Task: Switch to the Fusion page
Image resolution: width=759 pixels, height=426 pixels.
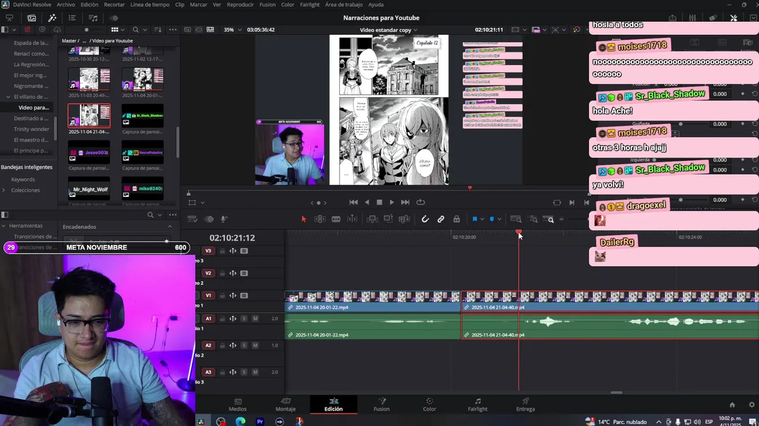Action: tap(381, 405)
